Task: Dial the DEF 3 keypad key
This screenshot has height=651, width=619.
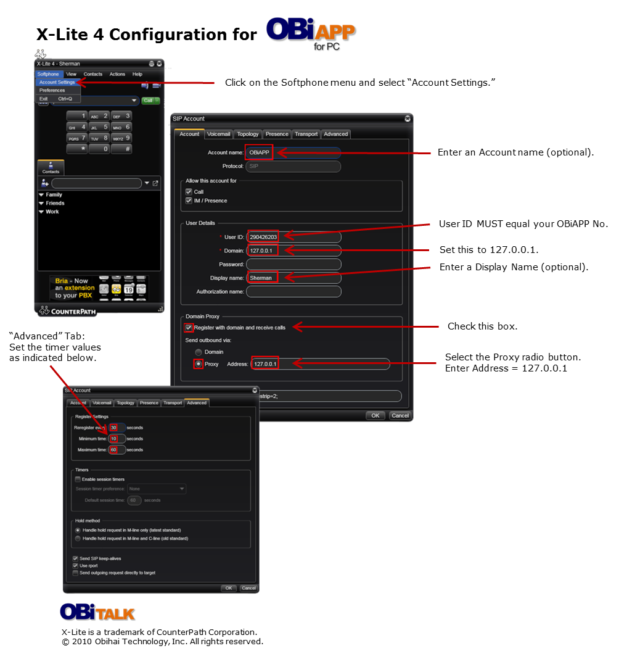Action: (121, 116)
